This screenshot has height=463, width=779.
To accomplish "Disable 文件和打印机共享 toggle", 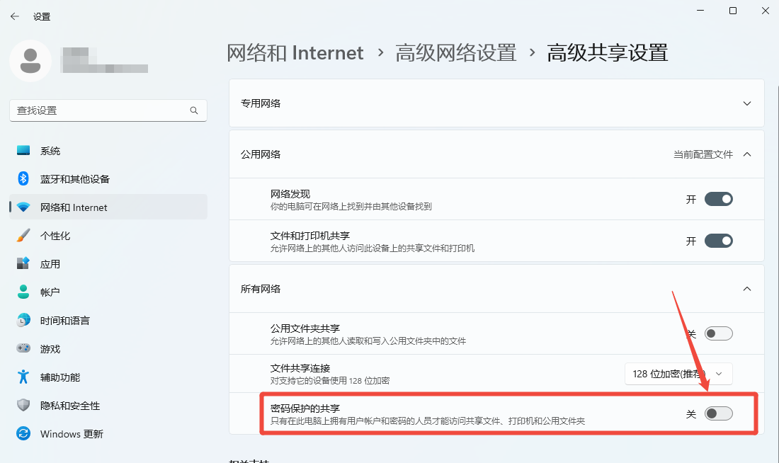I will [718, 241].
